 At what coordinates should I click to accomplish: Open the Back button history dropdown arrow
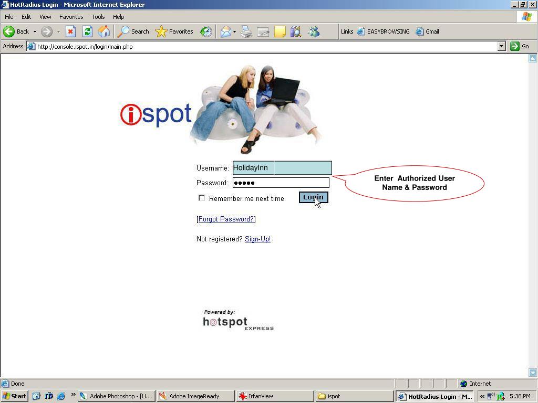coord(35,31)
